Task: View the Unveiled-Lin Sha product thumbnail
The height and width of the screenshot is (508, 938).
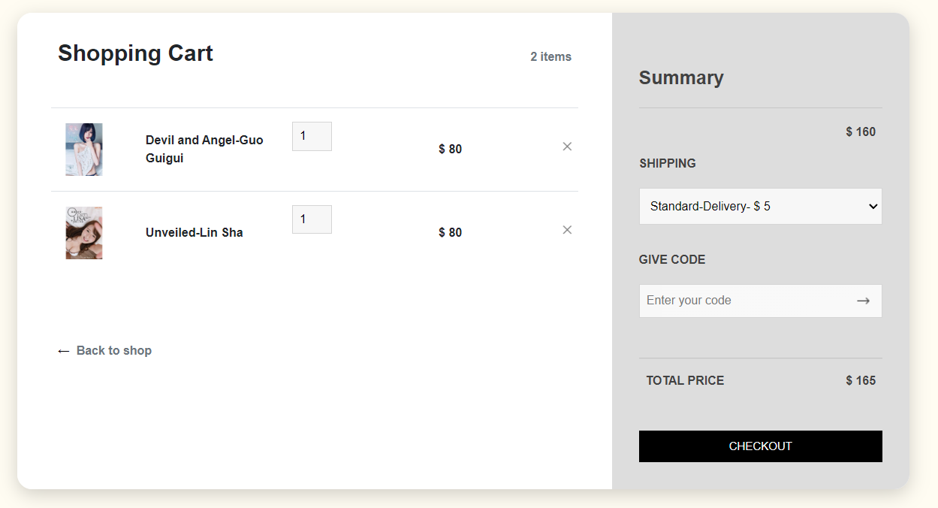Action: coord(84,233)
